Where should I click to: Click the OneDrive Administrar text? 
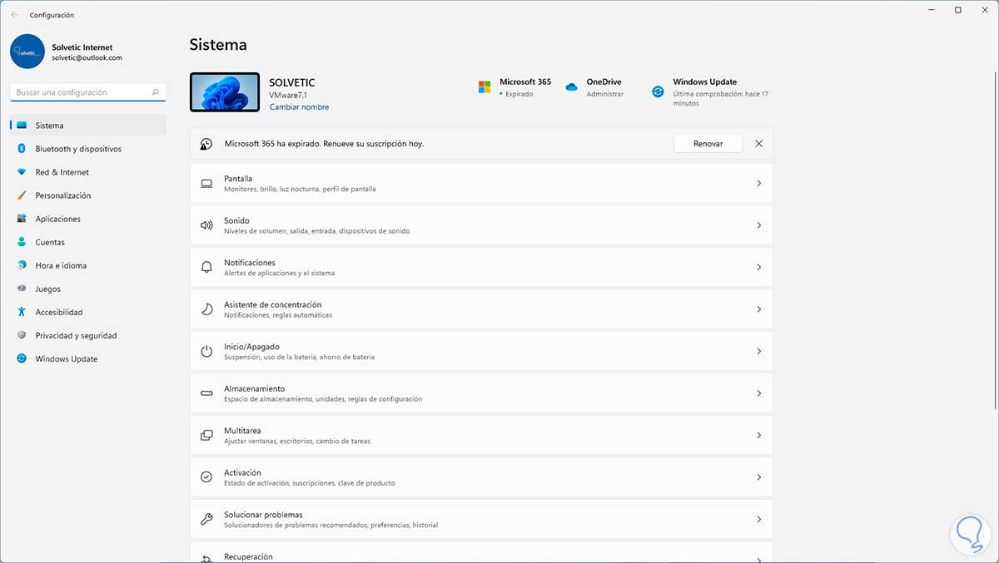604,94
